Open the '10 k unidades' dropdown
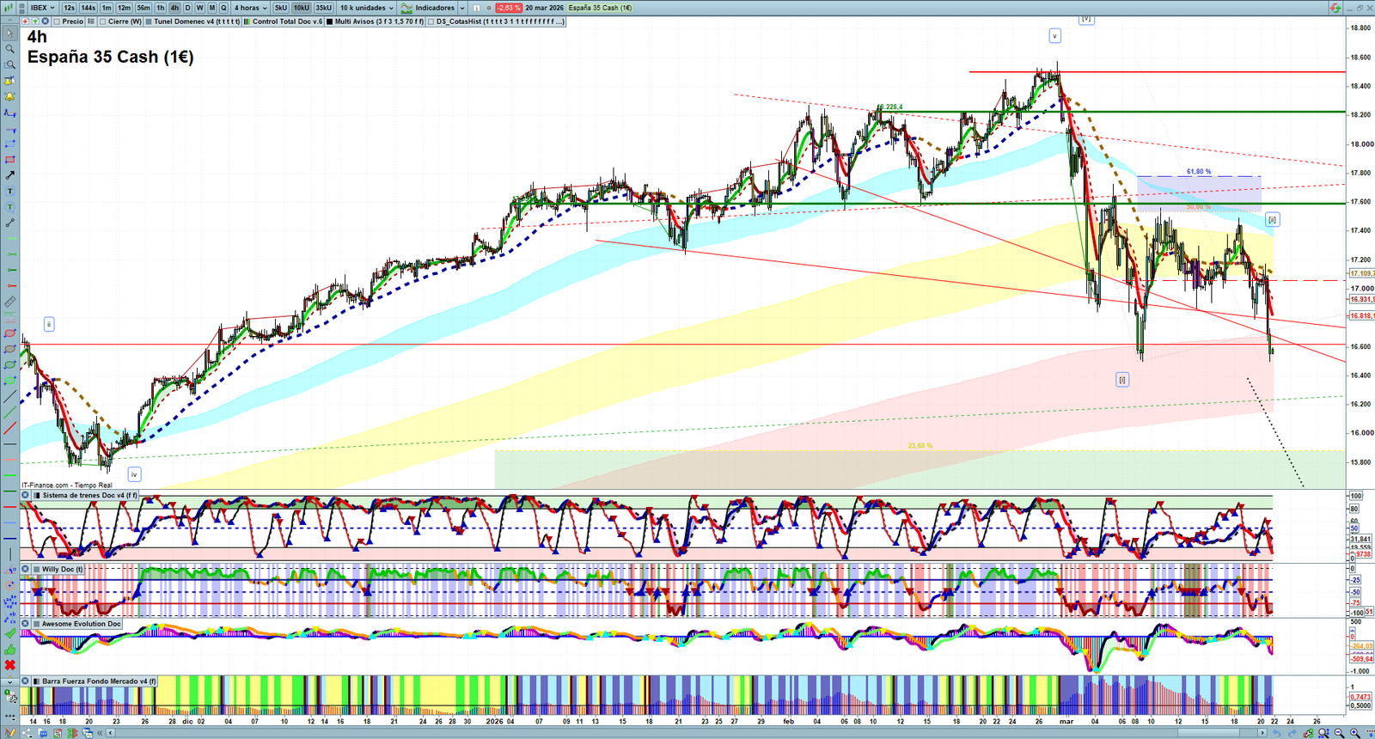Viewport: 1375px width, 739px height. point(367,8)
